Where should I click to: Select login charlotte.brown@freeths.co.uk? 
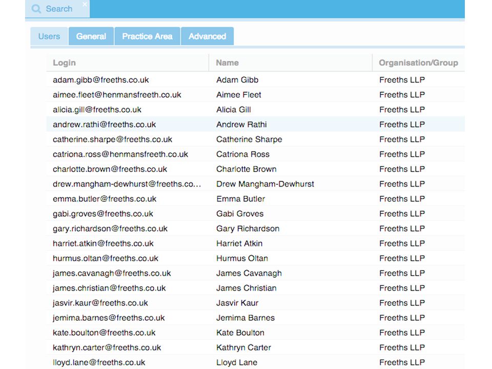(110, 169)
